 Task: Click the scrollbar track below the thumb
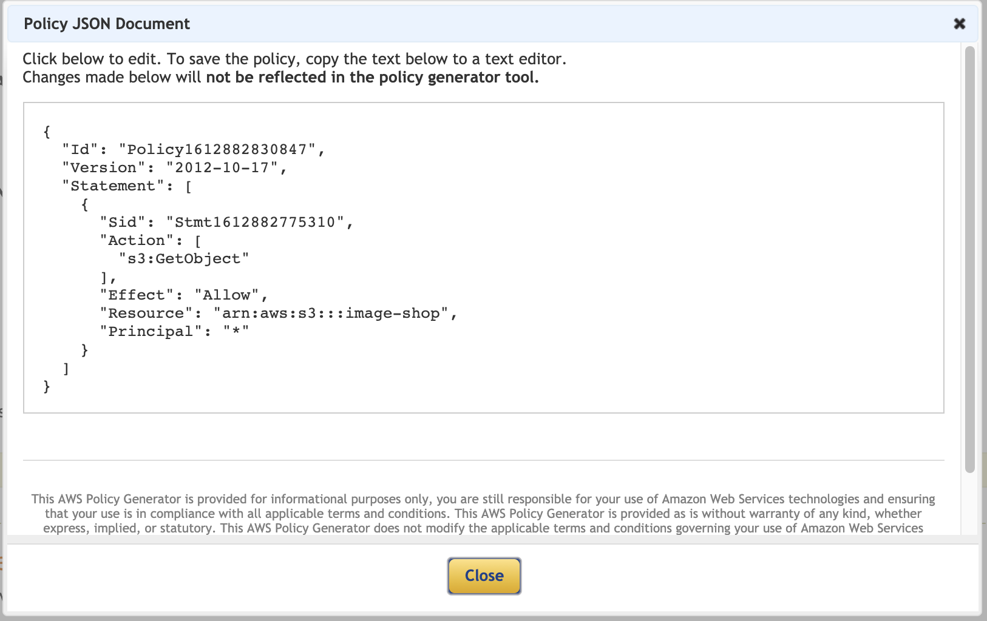click(x=969, y=503)
